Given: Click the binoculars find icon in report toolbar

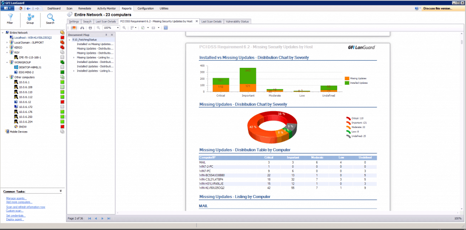Looking at the screenshot, I should point(83,28).
